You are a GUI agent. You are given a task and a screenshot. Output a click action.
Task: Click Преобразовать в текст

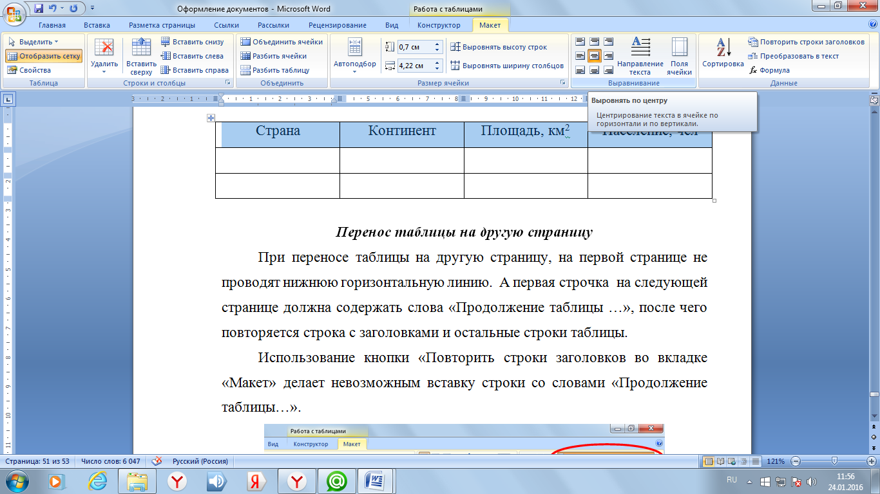793,56
